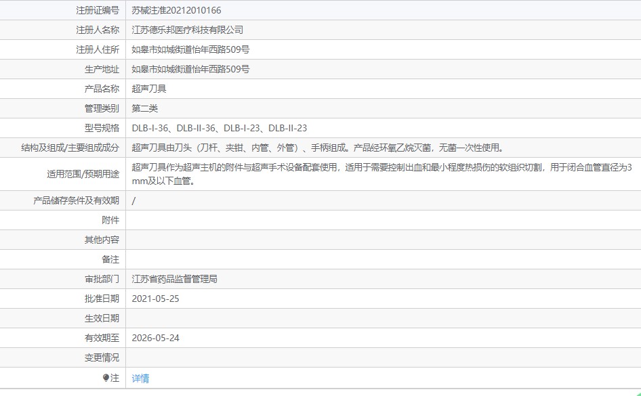The width and height of the screenshot is (641, 396).
Task: Select the slash in the 产品储存条件及有效期 row
Action: point(133,200)
